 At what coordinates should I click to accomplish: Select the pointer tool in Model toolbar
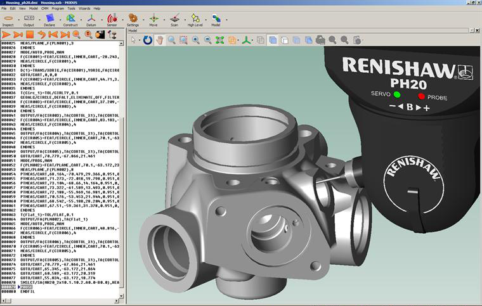(133, 40)
